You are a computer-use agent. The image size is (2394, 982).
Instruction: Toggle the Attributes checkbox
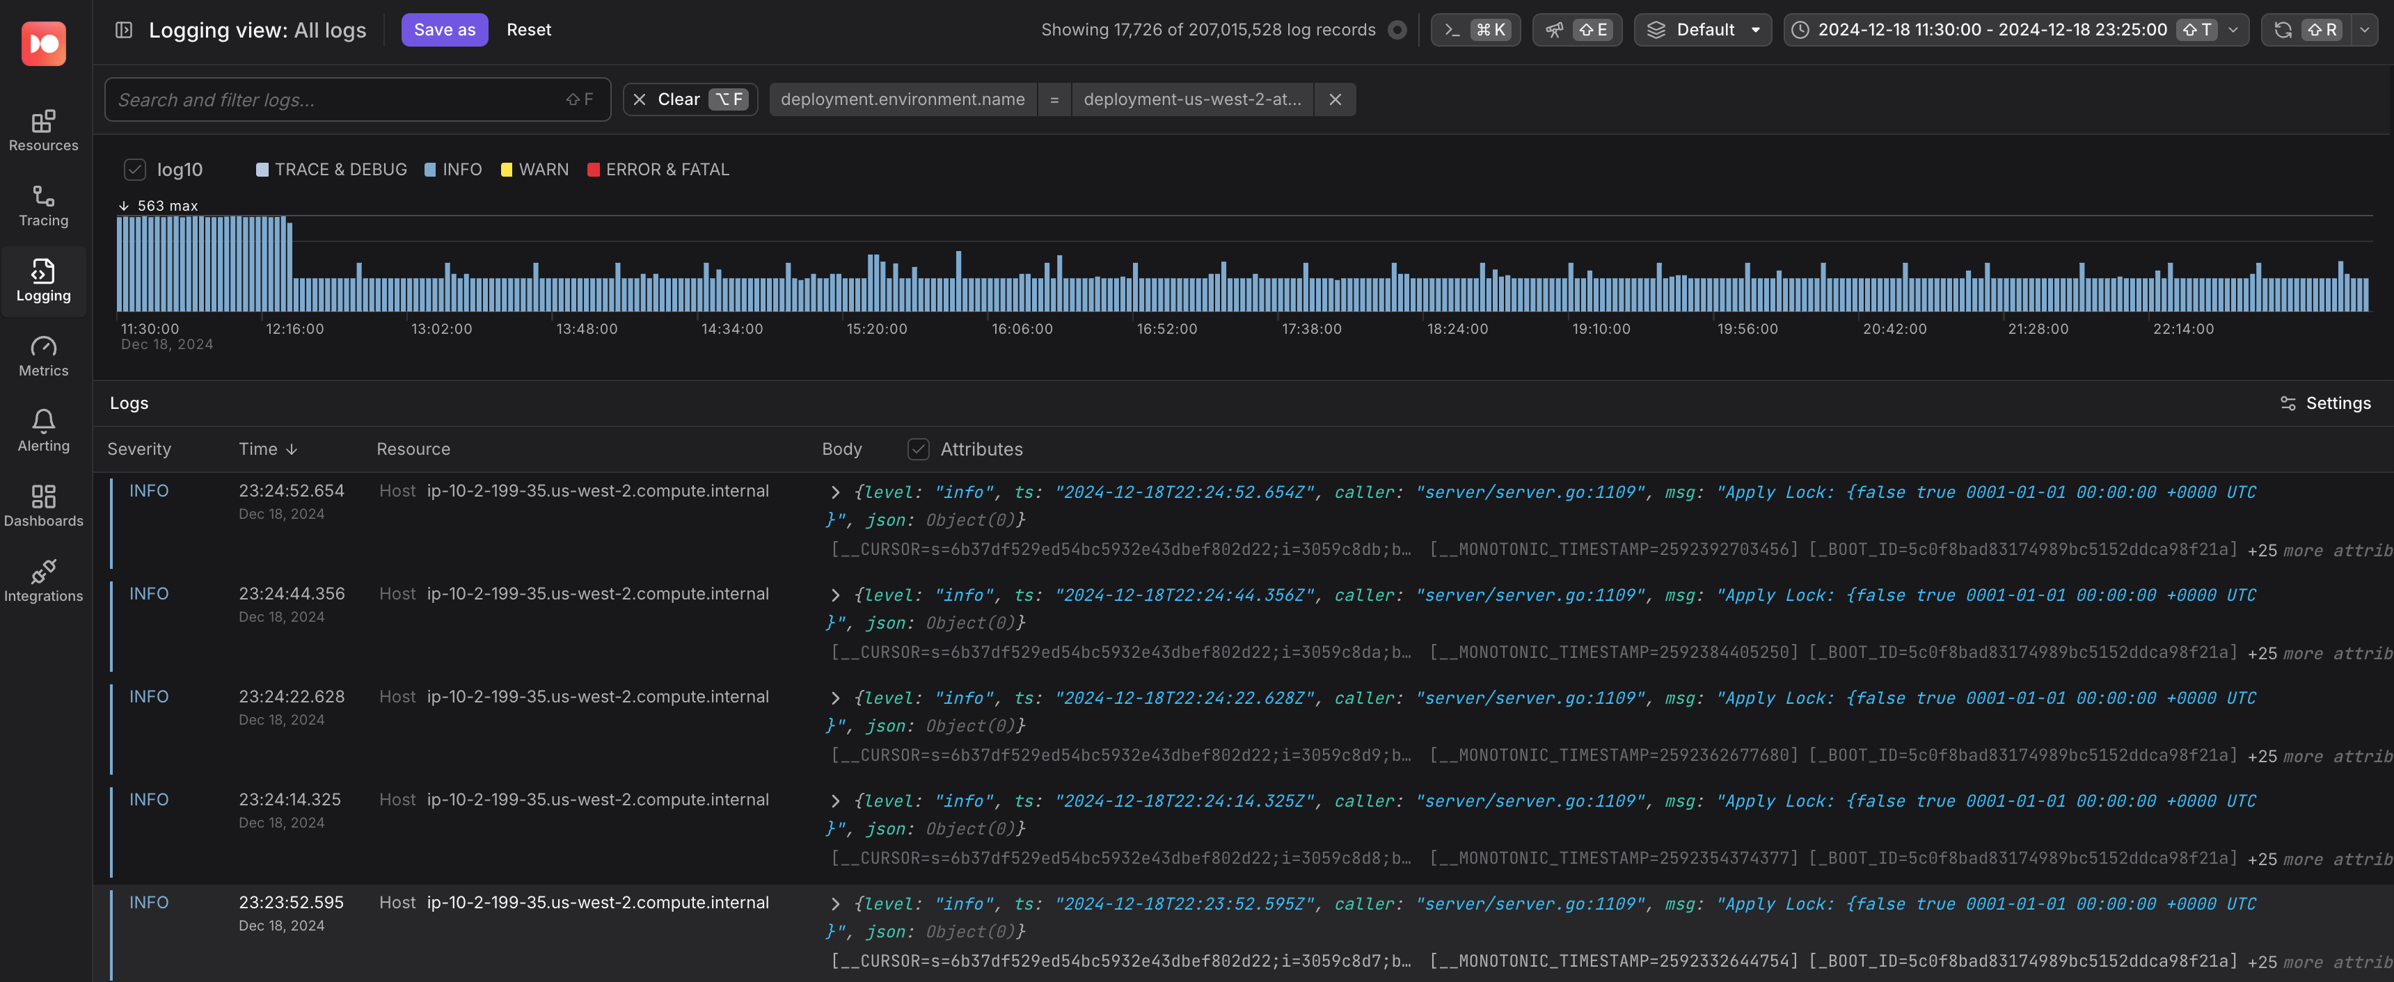coord(918,449)
